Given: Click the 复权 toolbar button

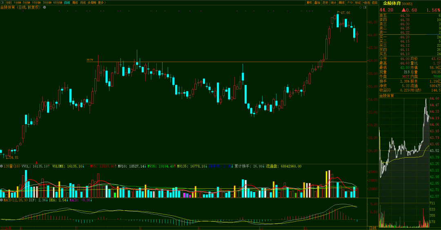Looking at the screenshot, I should pyautogui.click(x=309, y=2).
